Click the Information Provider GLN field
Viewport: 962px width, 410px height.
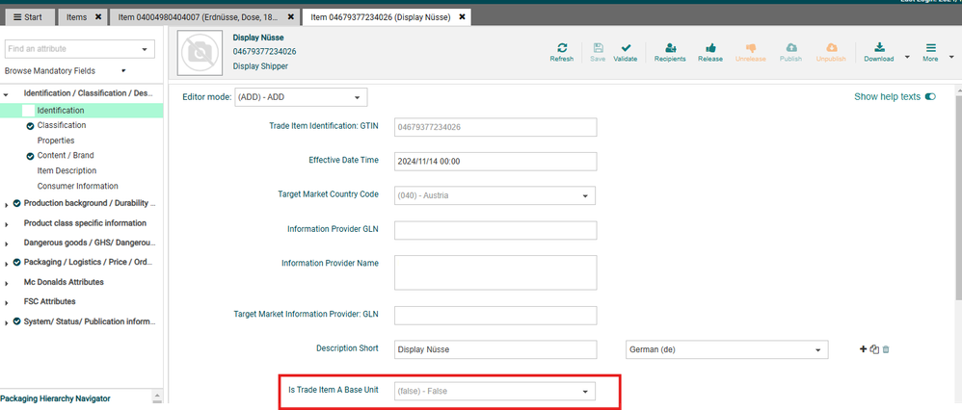coord(495,230)
